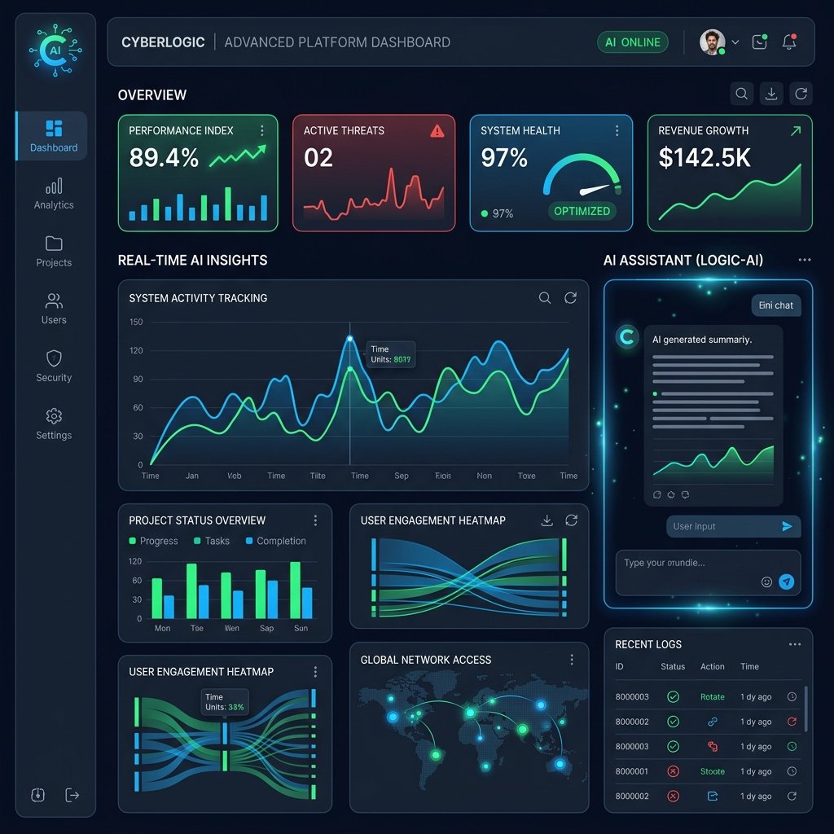Image resolution: width=834 pixels, height=834 pixels.
Task: Open the Analytics section in sidebar
Action: coord(53,195)
